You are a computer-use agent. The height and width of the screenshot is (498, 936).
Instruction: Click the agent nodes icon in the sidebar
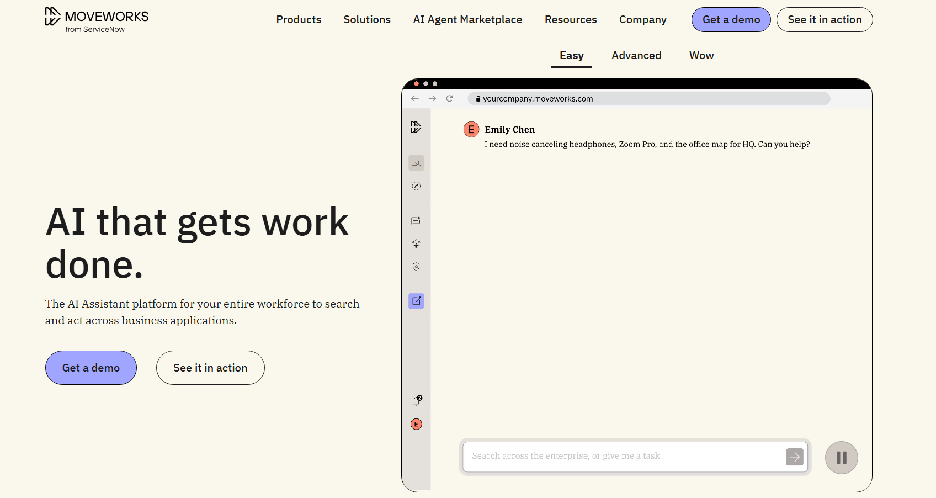pos(416,243)
